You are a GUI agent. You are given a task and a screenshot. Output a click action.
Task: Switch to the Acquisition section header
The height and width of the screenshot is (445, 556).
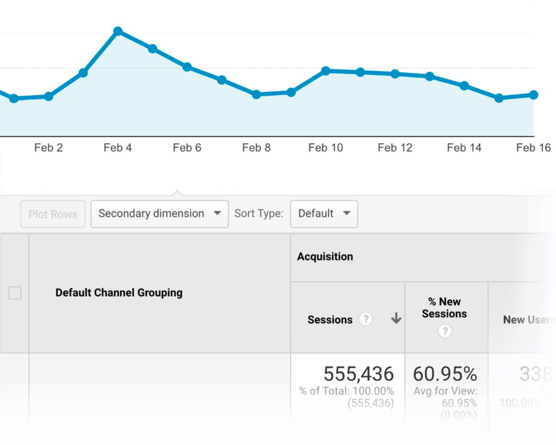[x=325, y=256]
